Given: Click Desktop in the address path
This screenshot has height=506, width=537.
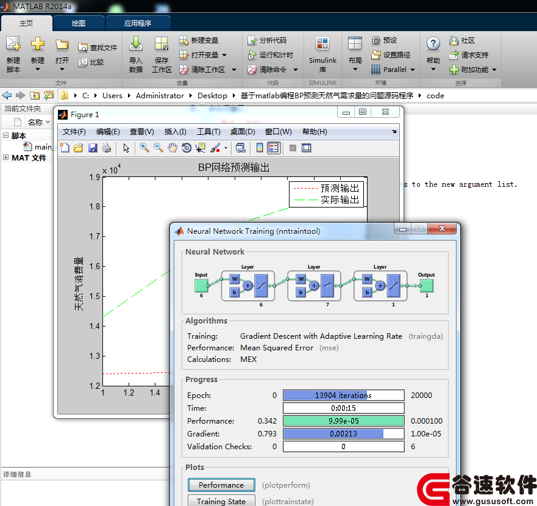Looking at the screenshot, I should pos(212,96).
